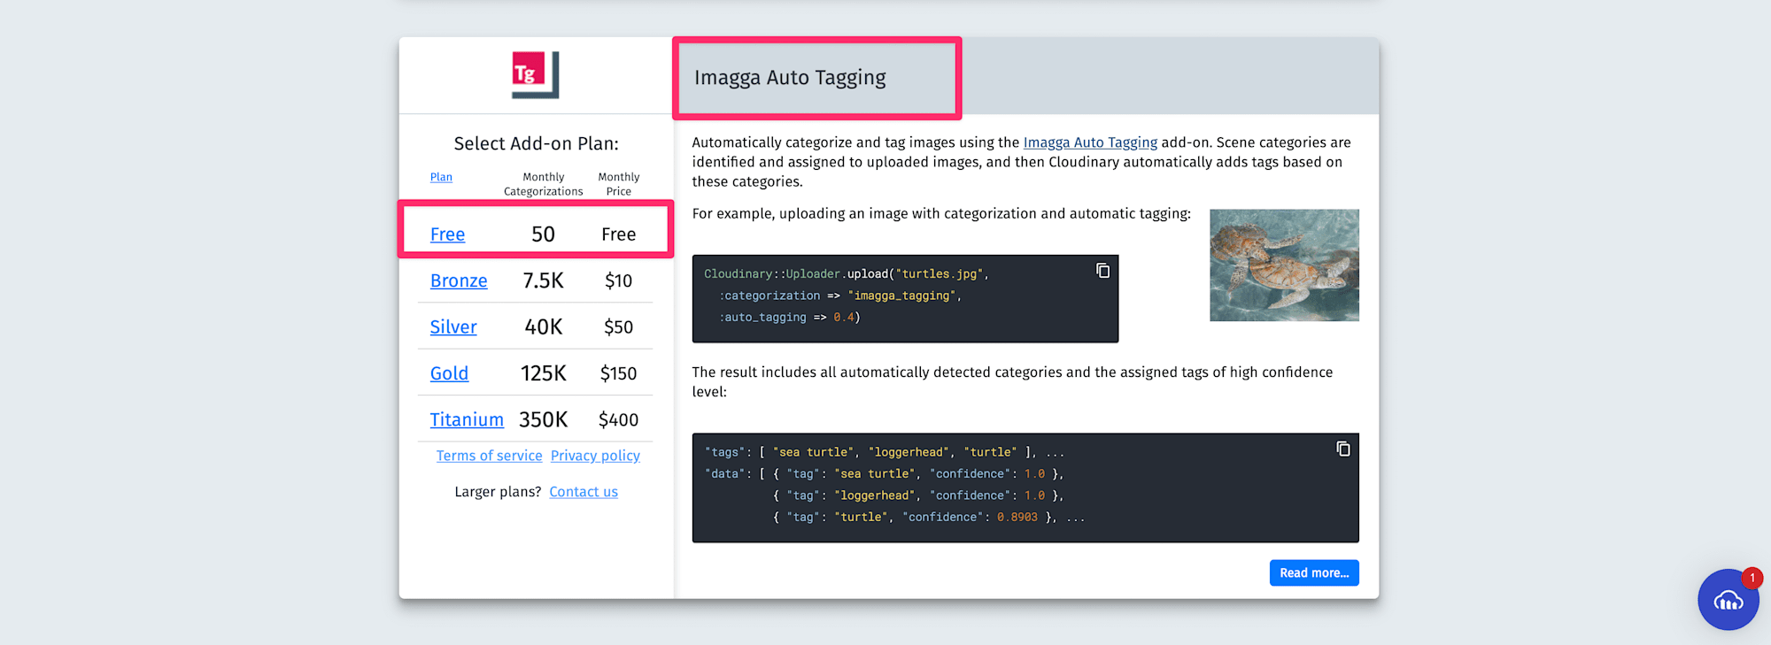Click the 125K categorizations value
The width and height of the screenshot is (1771, 645).
543,373
